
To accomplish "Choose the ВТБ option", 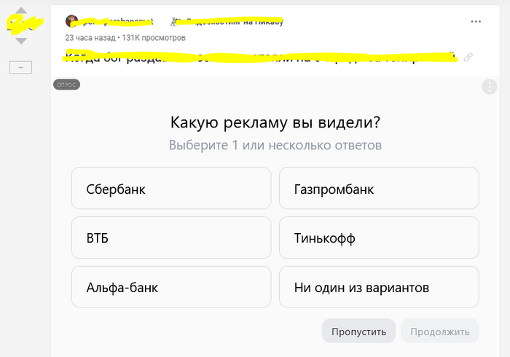I will [171, 238].
